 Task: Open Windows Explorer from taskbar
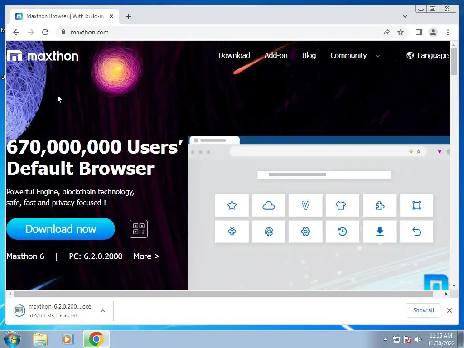[40, 339]
